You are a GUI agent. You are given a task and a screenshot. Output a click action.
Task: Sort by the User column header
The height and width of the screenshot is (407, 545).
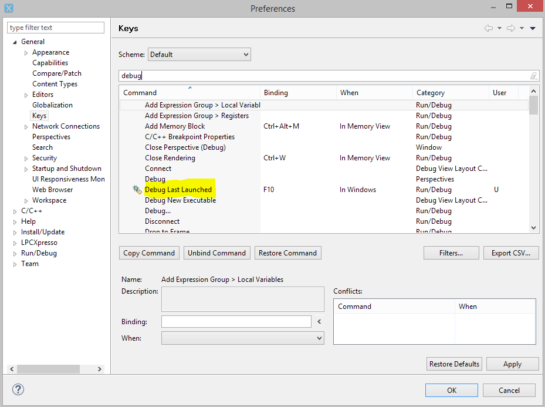pos(503,93)
